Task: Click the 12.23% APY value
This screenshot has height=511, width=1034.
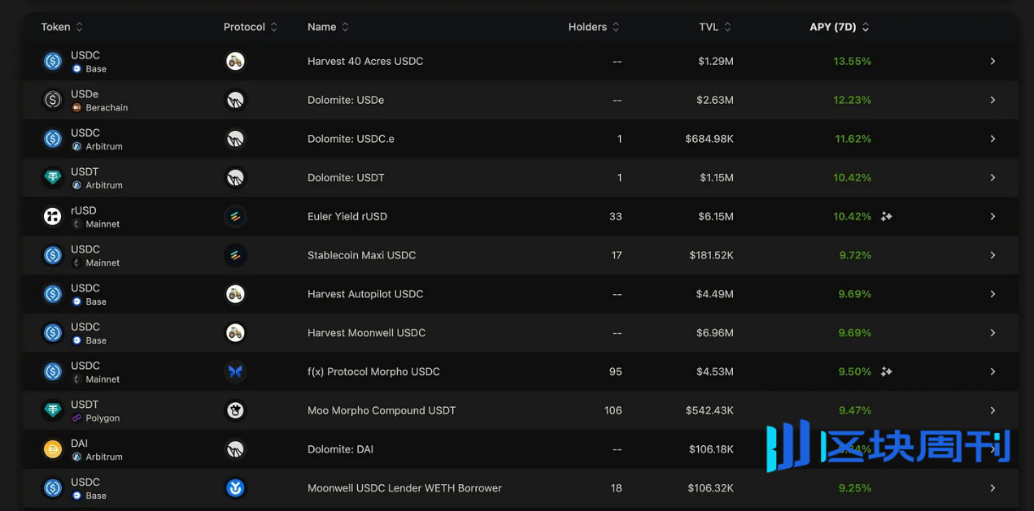Action: coord(853,100)
